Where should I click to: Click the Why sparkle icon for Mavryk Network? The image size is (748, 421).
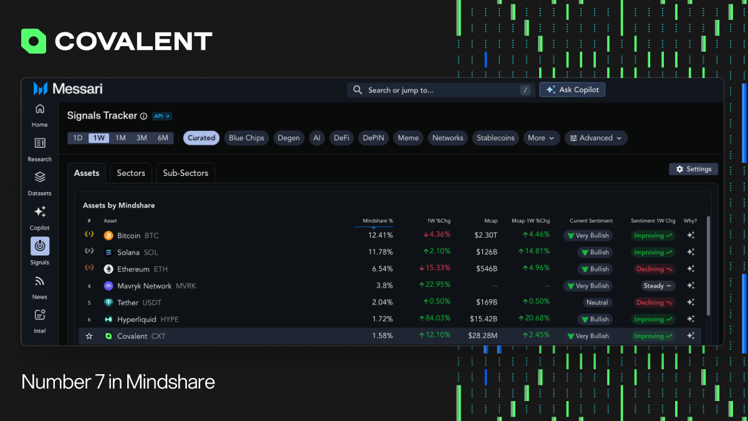(691, 286)
